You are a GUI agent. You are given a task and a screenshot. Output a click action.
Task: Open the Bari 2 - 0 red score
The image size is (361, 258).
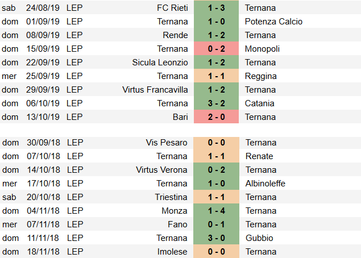point(216,117)
